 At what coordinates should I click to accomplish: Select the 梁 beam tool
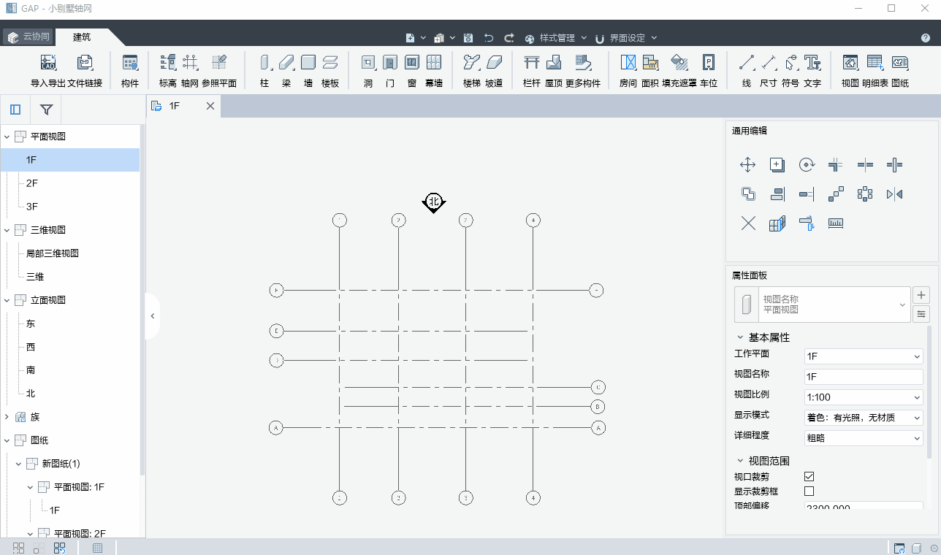point(286,71)
